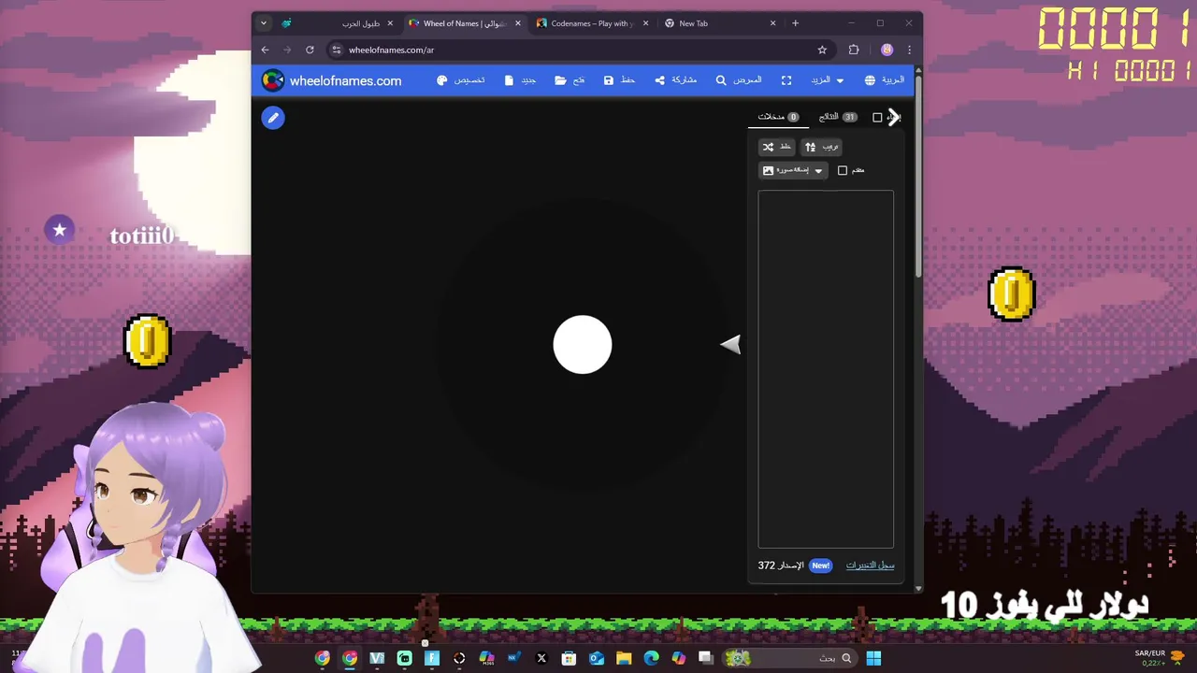Open the Windows Start button
This screenshot has width=1197, height=673.
[x=873, y=658]
